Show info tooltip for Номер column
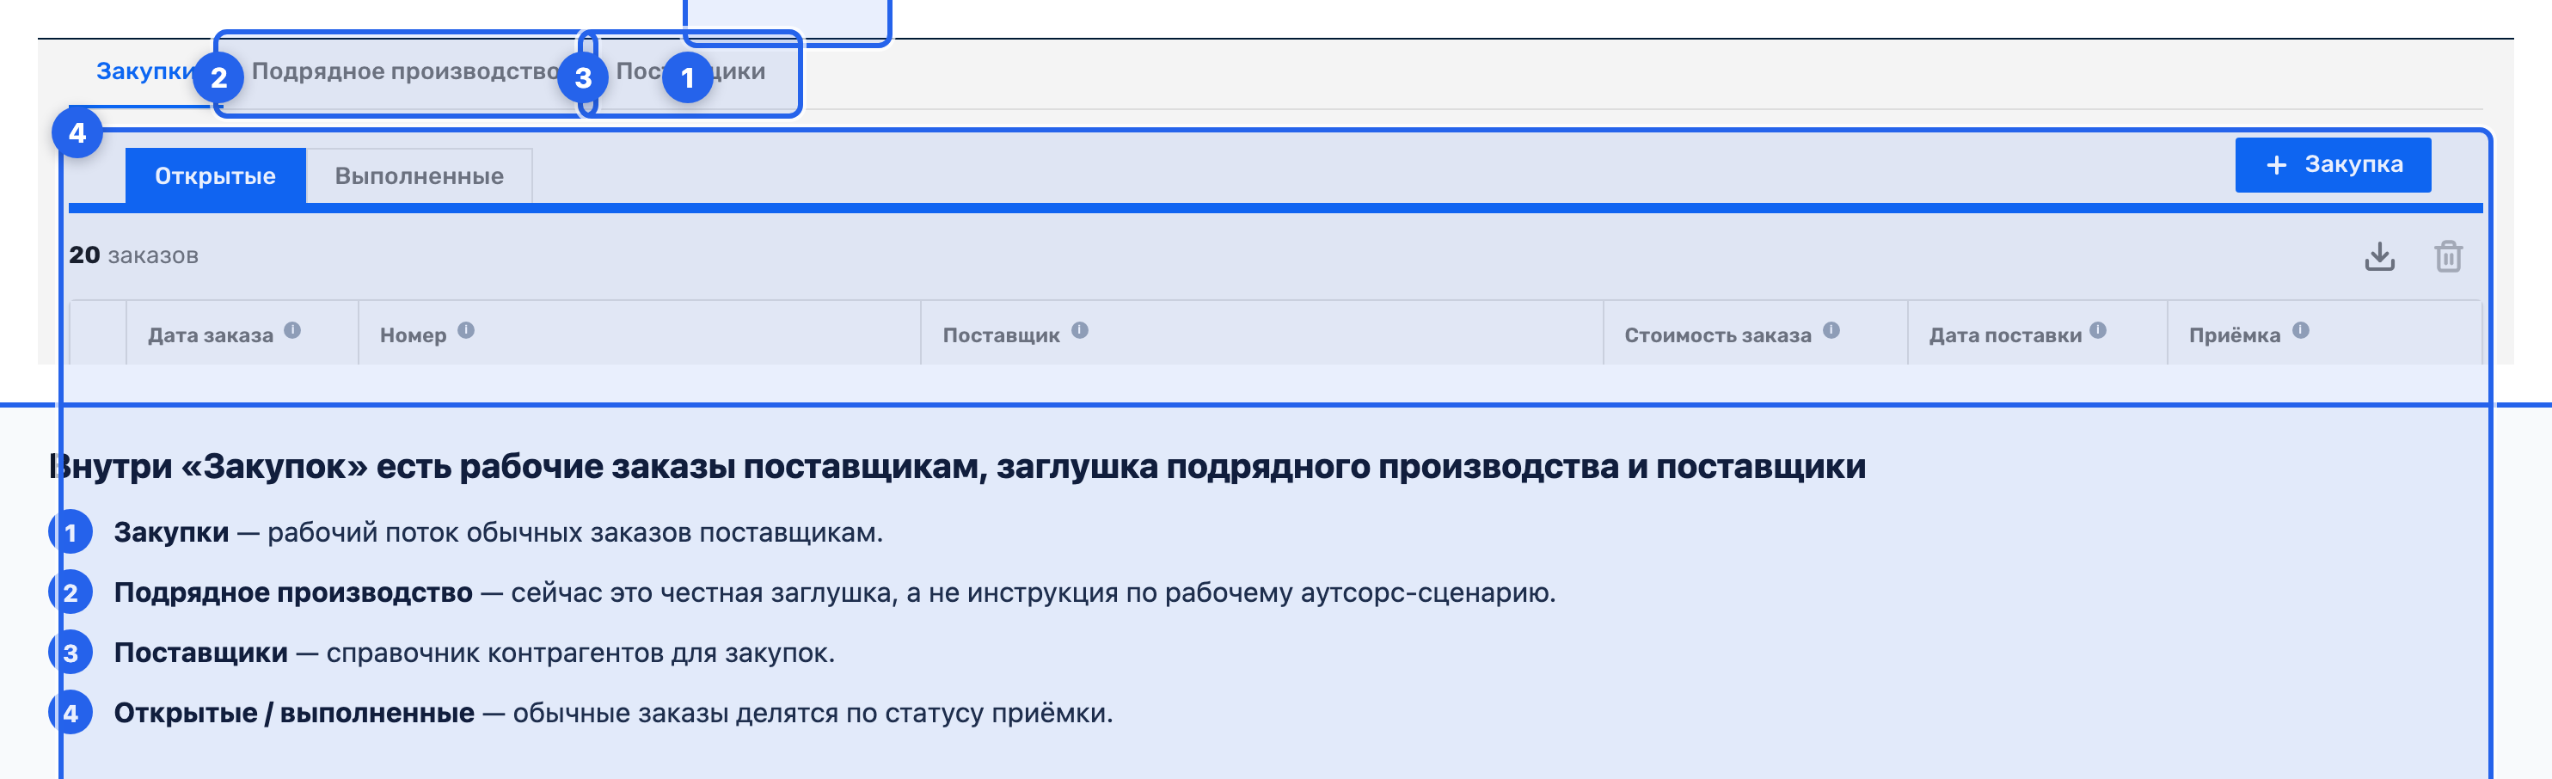 click(466, 331)
